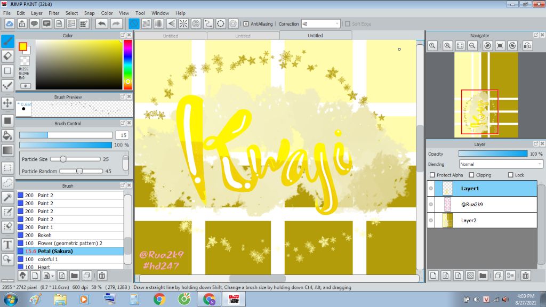Undock the Brush Control panel
The image size is (546, 307).
point(123,123)
